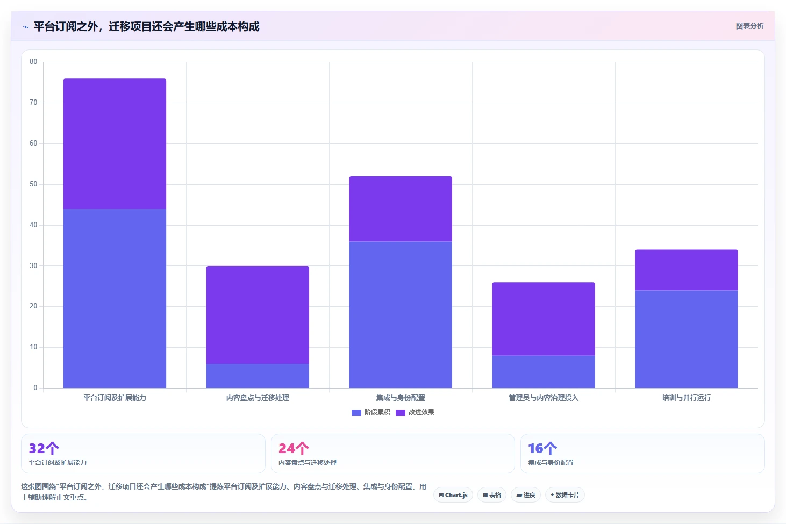The width and height of the screenshot is (786, 524).
Task: Click the purple segment of 集成与身份配置 bar
Action: 401,209
